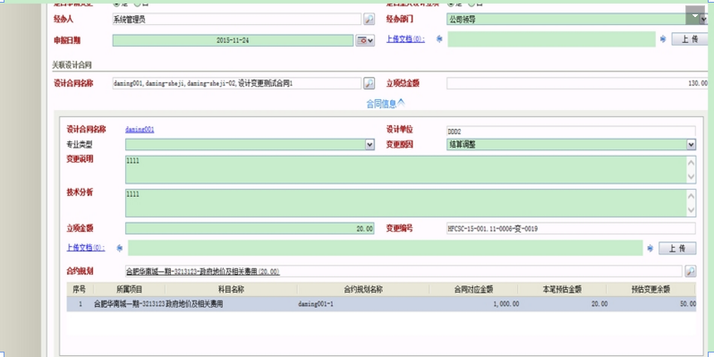Click the top 上传 button
Viewport: 714px width, 357px height.
point(690,39)
